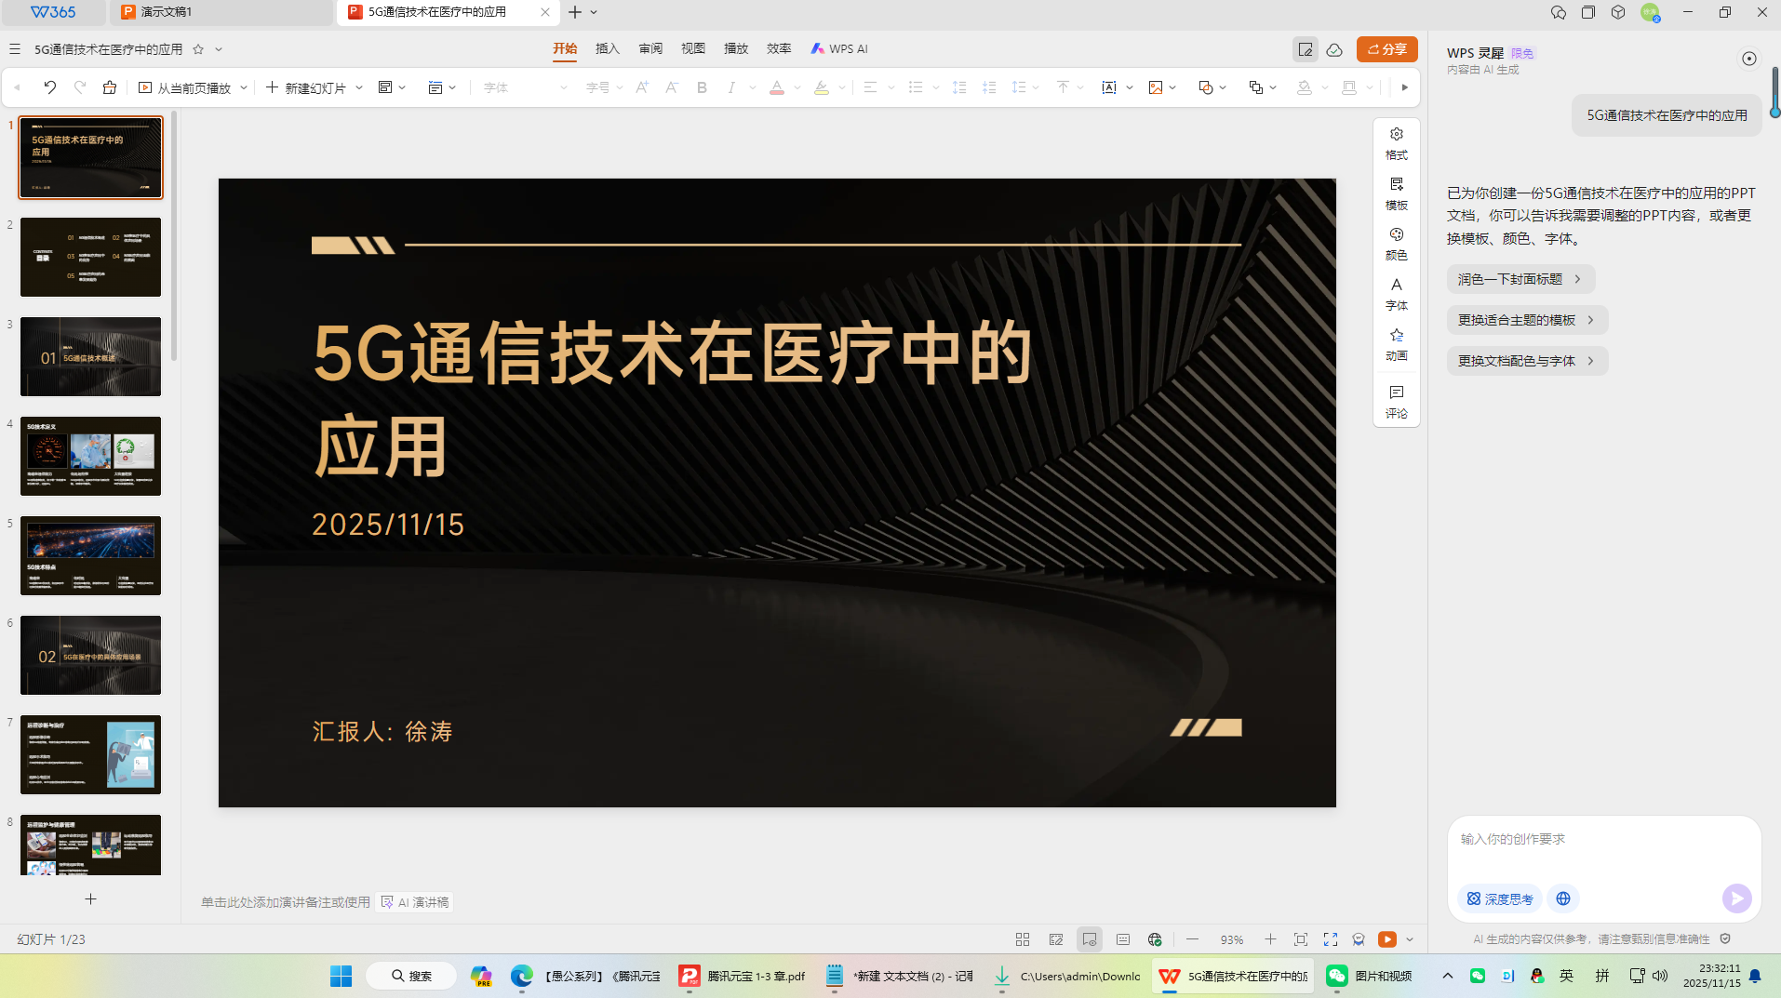This screenshot has height=998, width=1781.
Task: Open the 模板 panel in right sidebar
Action: (x=1396, y=194)
